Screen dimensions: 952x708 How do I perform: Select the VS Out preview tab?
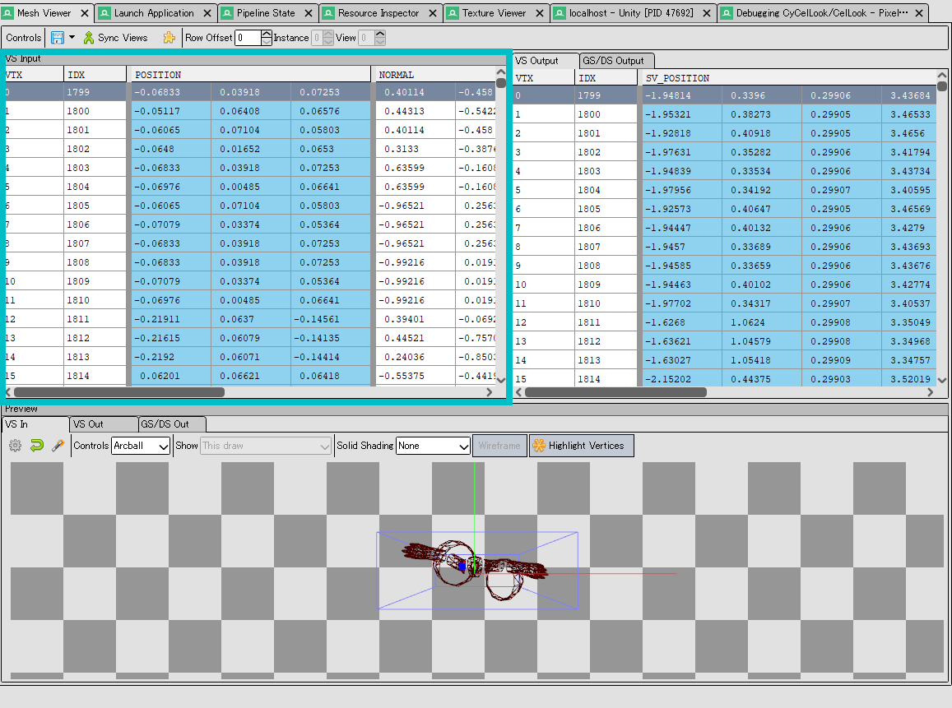pos(88,424)
